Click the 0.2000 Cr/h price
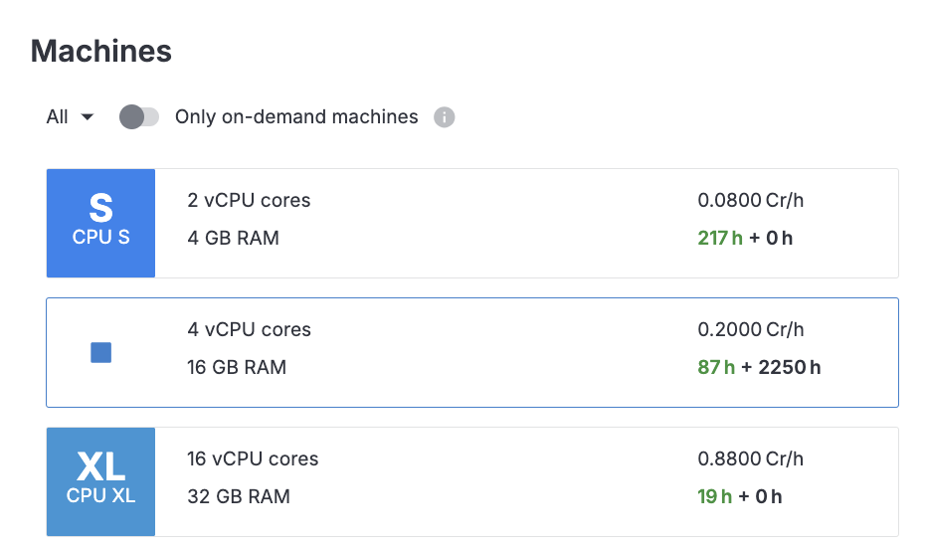The width and height of the screenshot is (925, 547). coord(750,329)
